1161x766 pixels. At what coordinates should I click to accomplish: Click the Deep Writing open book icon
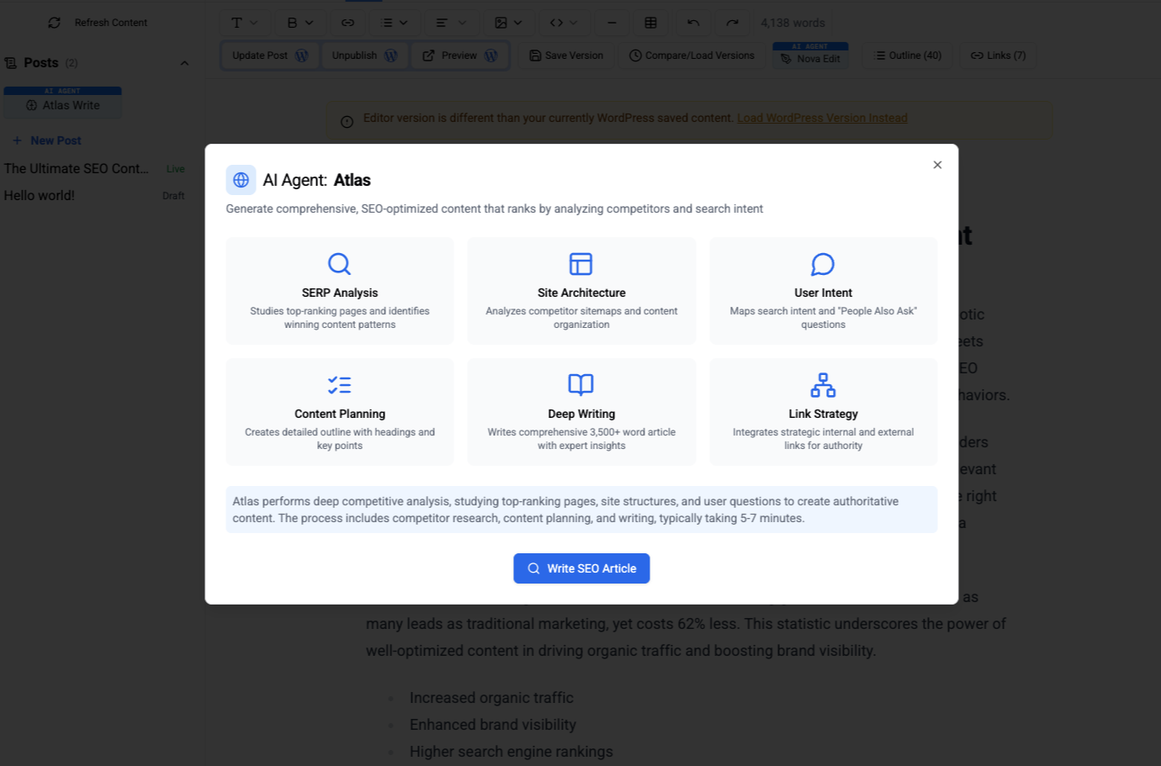581,385
